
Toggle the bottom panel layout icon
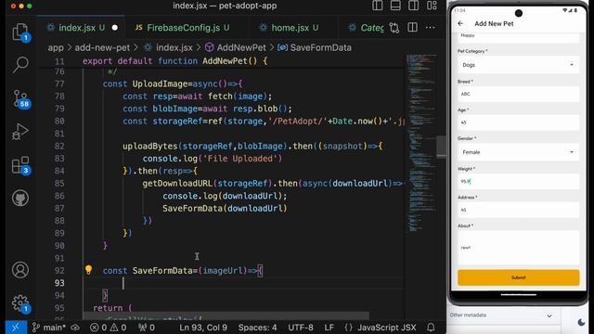coord(395,6)
